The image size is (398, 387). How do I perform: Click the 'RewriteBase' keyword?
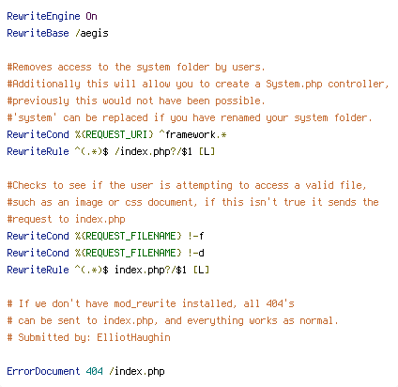click(x=38, y=33)
